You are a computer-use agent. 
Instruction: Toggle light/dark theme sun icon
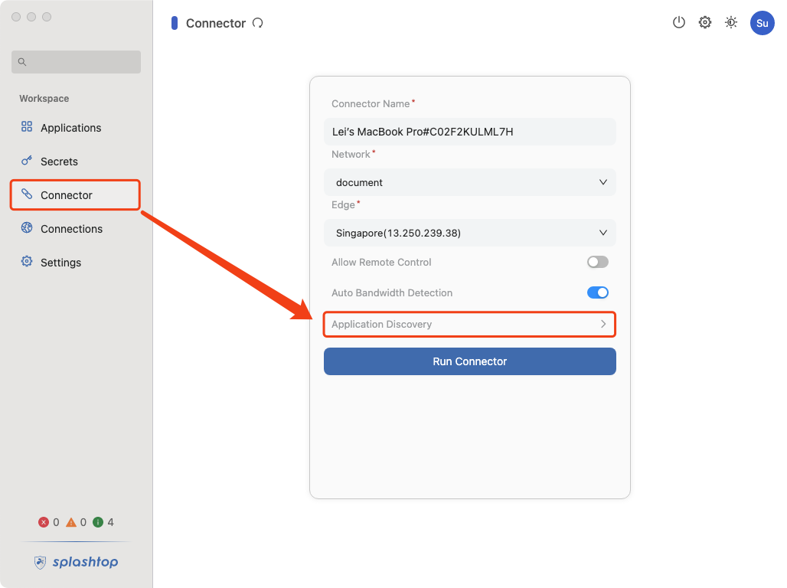731,23
